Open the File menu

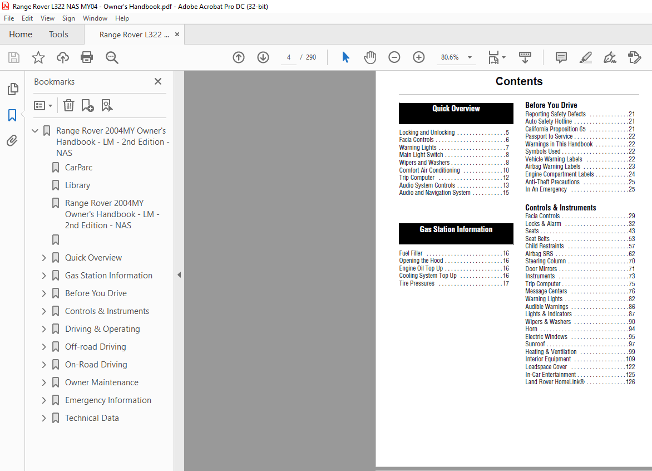[9, 18]
